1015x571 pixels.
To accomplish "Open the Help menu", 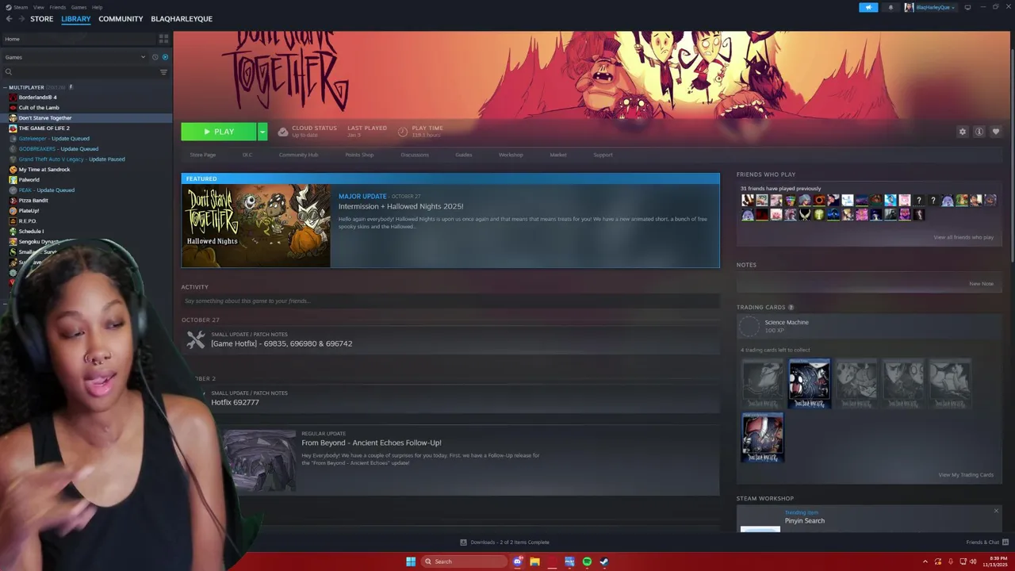I will coord(97,7).
